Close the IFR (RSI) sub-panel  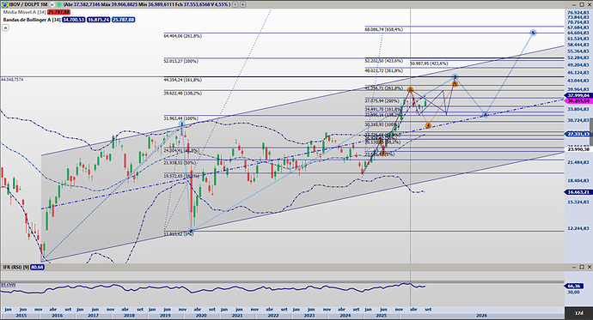tap(590, 267)
